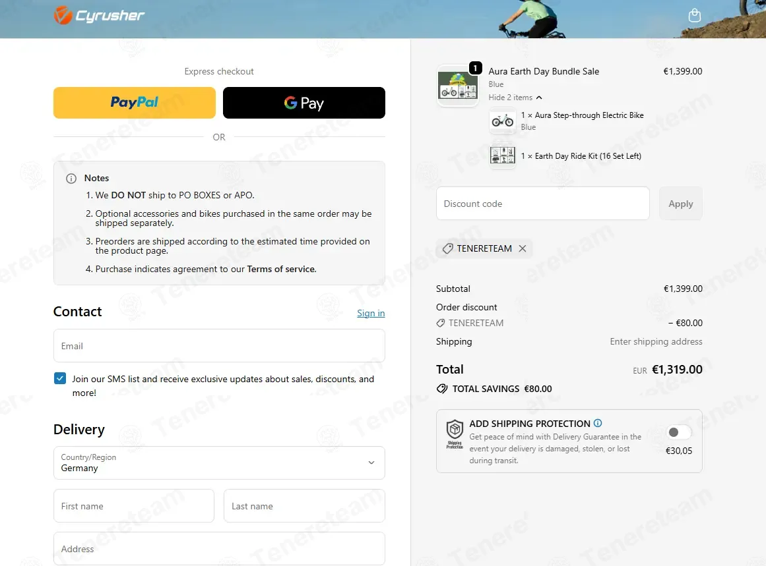Viewport: 766px width, 566px height.
Task: Focus the Last name field
Action: click(x=304, y=506)
